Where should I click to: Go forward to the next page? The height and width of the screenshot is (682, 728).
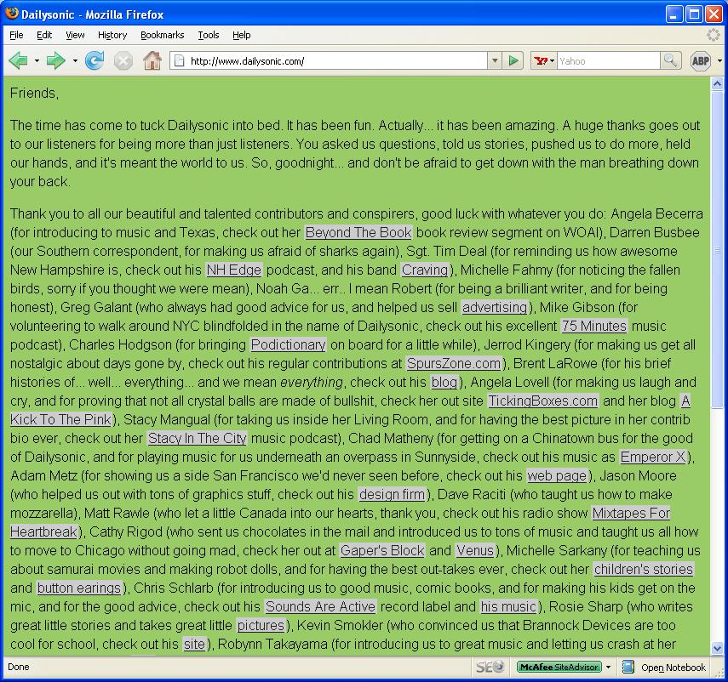(55, 60)
